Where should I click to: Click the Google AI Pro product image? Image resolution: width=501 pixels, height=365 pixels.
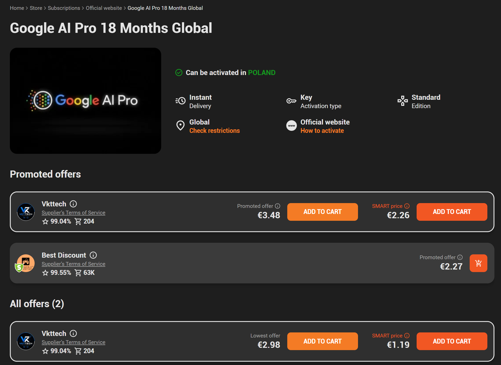coord(85,101)
